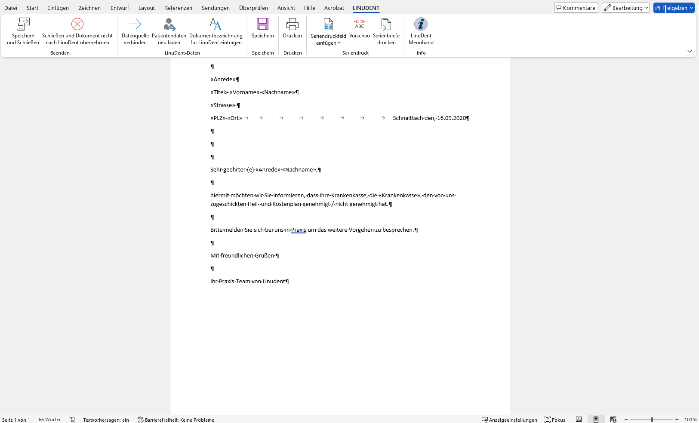
Task: Adjust the zoom slider in status bar
Action: [x=652, y=420]
